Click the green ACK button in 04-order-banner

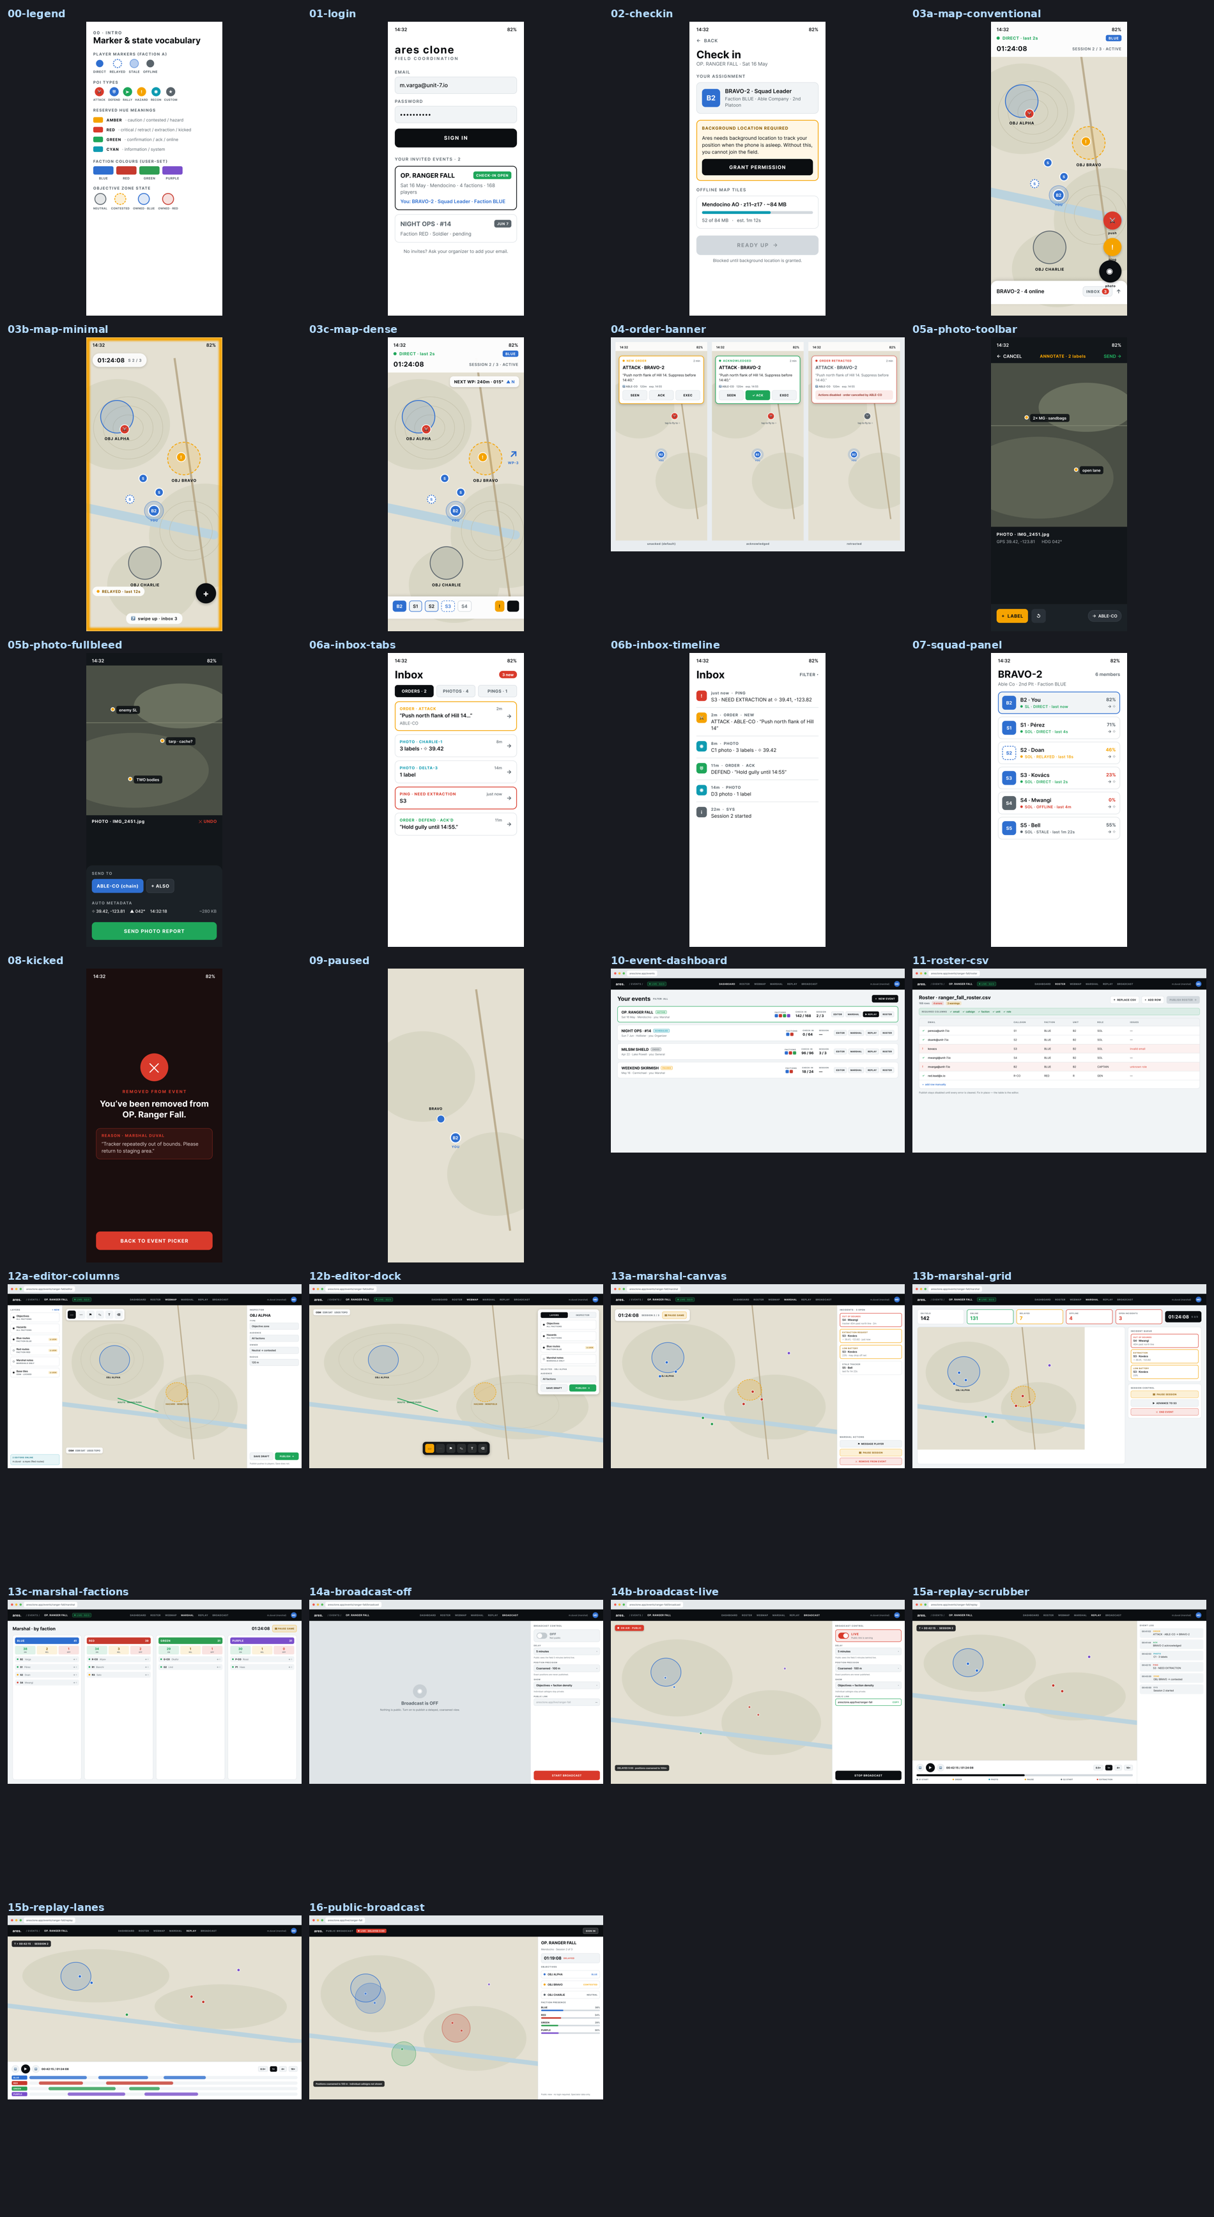click(x=758, y=395)
